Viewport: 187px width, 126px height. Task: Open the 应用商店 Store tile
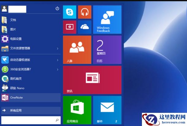(77, 110)
